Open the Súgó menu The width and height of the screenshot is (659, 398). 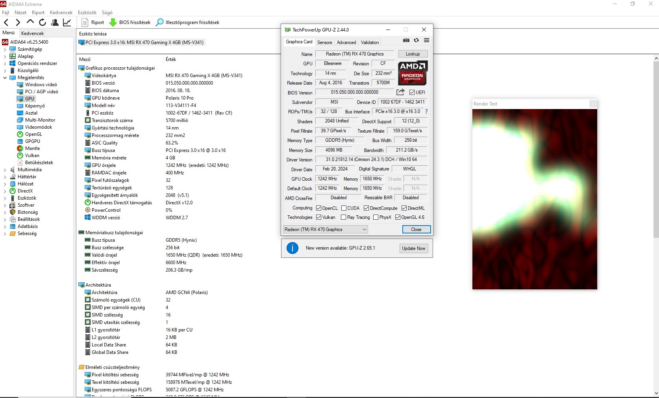[x=107, y=13]
